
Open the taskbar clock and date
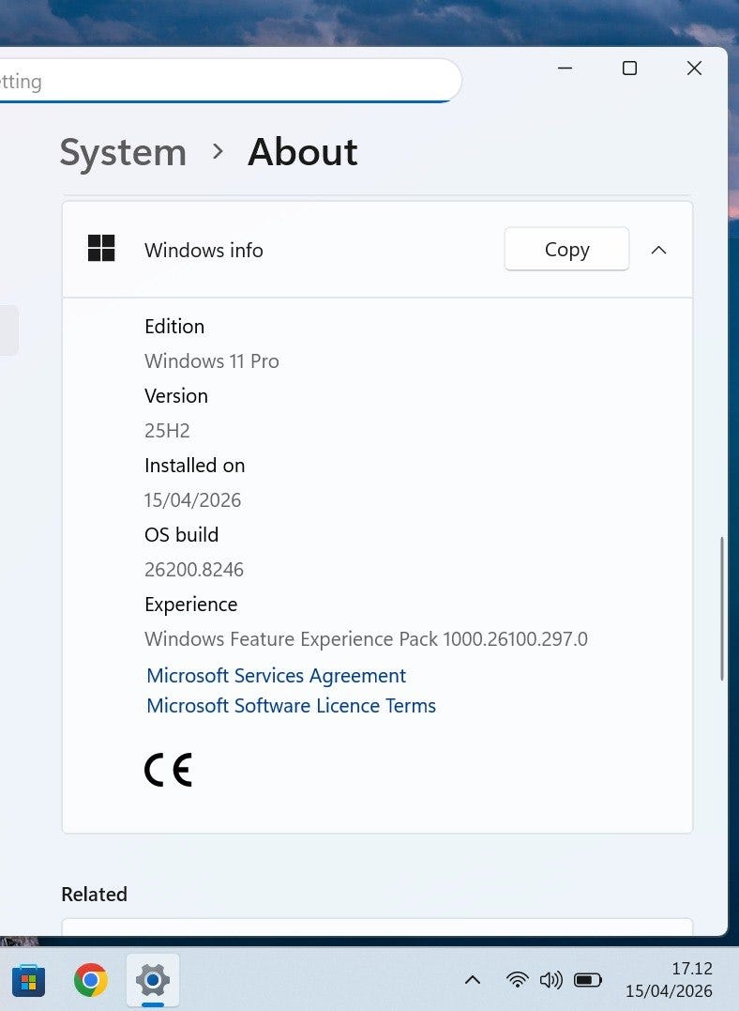(669, 980)
